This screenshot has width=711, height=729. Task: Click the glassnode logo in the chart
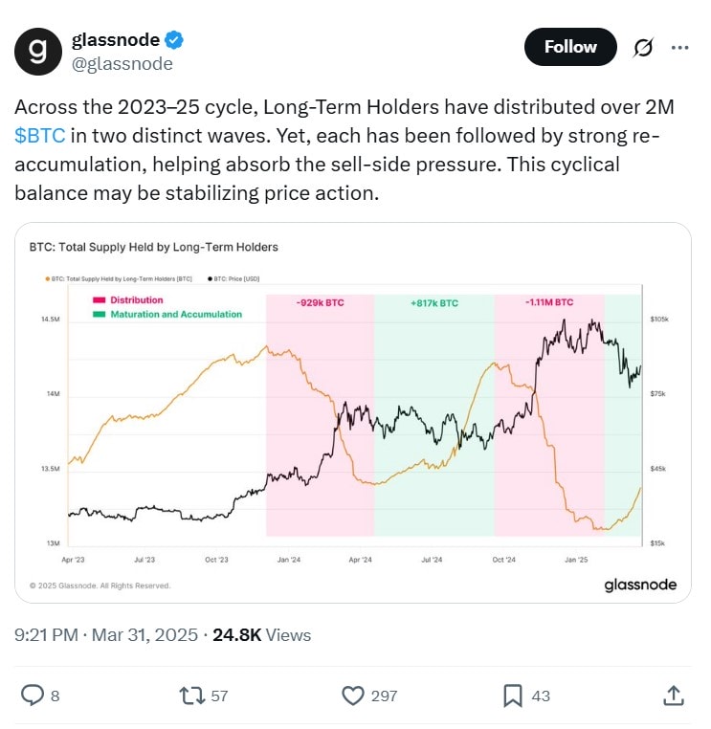[639, 585]
